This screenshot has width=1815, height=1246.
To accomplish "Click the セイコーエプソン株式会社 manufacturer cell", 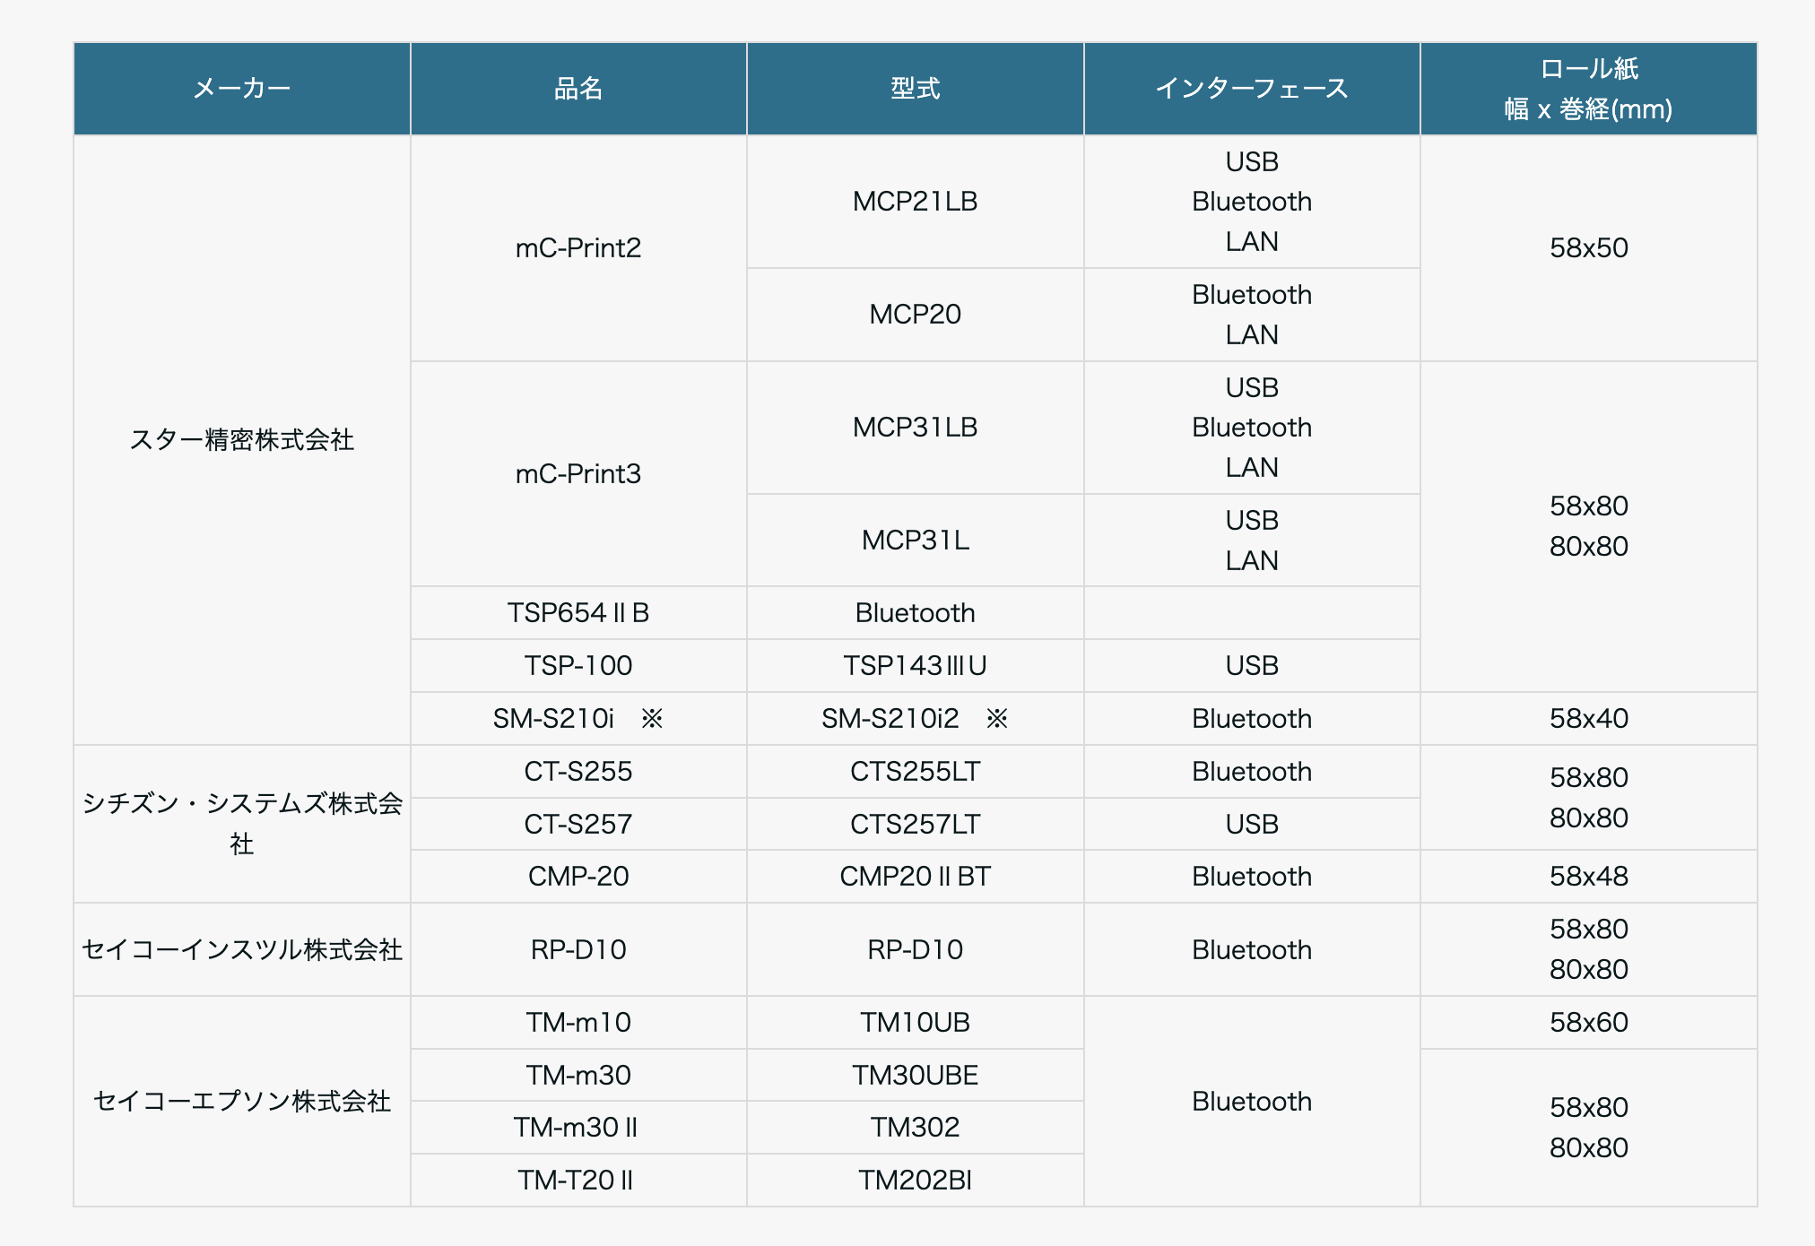I will coord(241,1101).
